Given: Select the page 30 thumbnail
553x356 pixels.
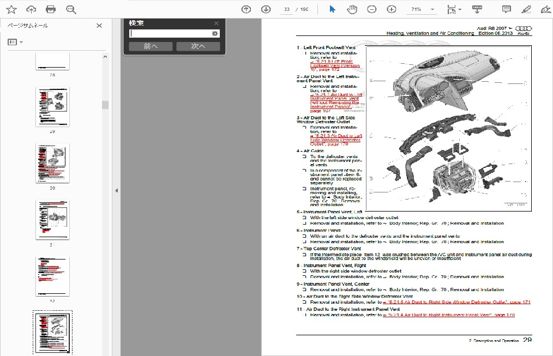Looking at the screenshot, I should [x=52, y=162].
